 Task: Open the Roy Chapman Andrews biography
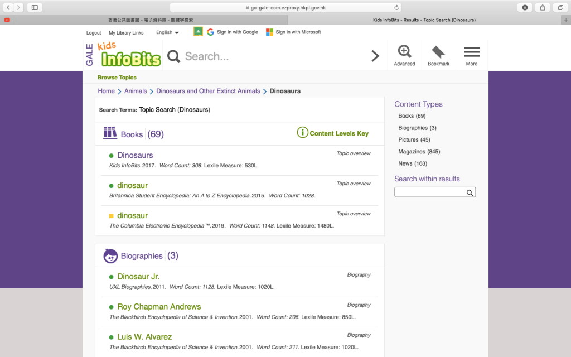(x=159, y=307)
